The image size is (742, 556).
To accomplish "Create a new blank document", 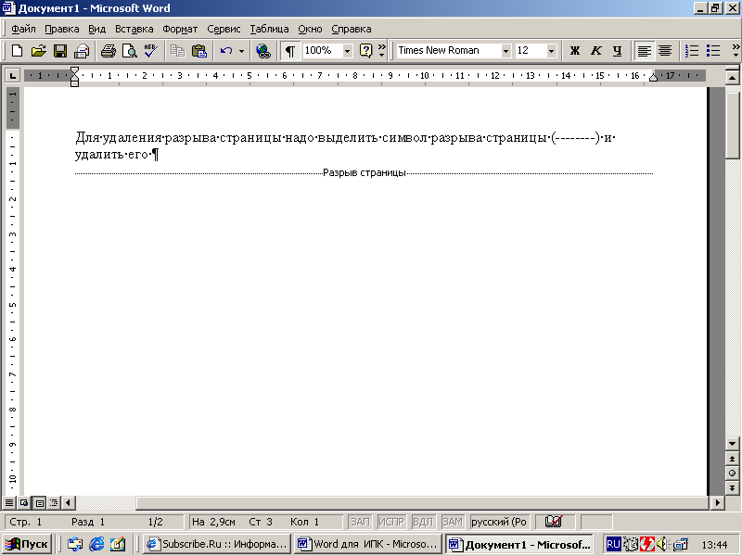I will point(17,51).
